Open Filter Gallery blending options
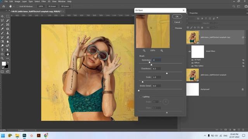Image resolution: width=248 pixels, height=139 pixels. 243,66
